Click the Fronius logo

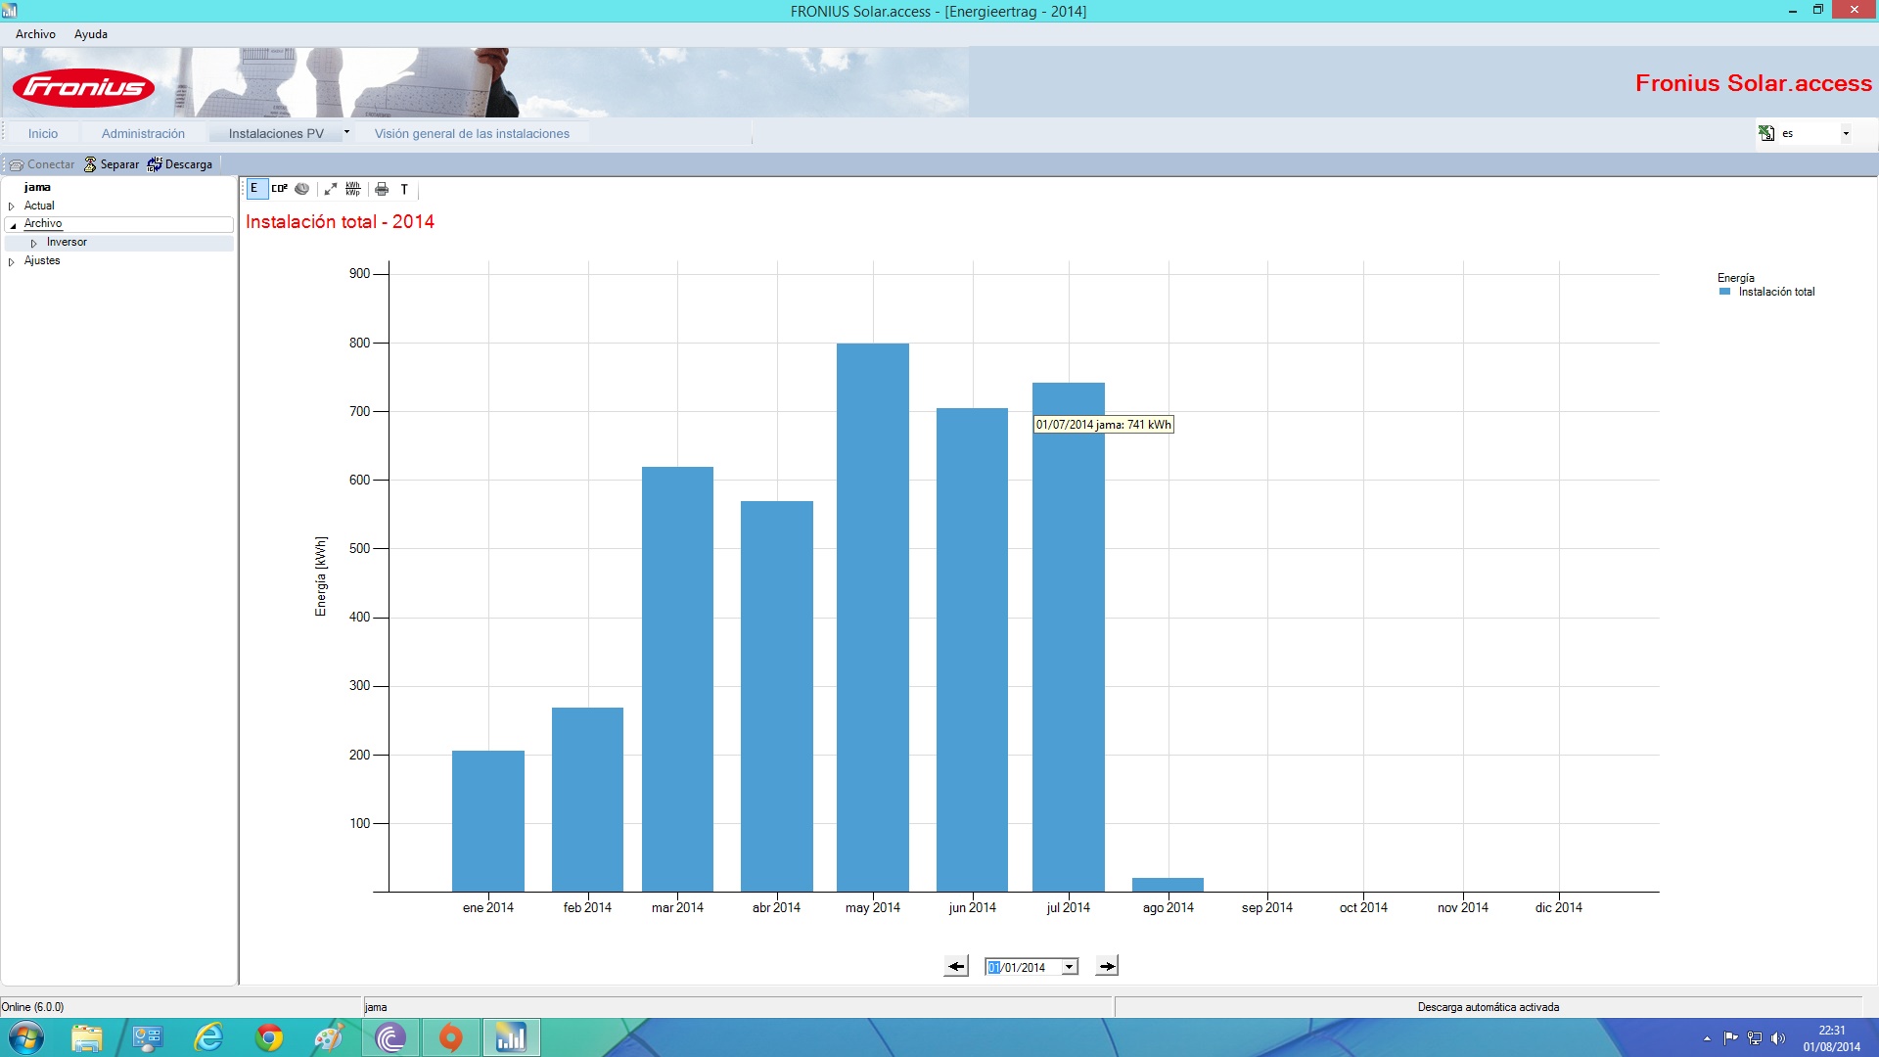pos(83,87)
